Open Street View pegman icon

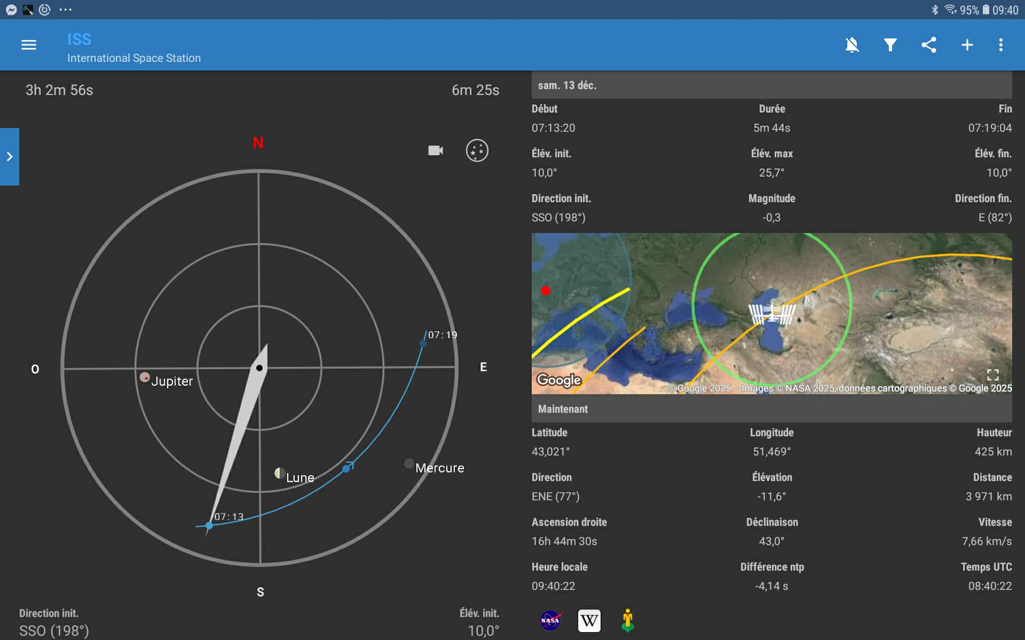(x=628, y=620)
